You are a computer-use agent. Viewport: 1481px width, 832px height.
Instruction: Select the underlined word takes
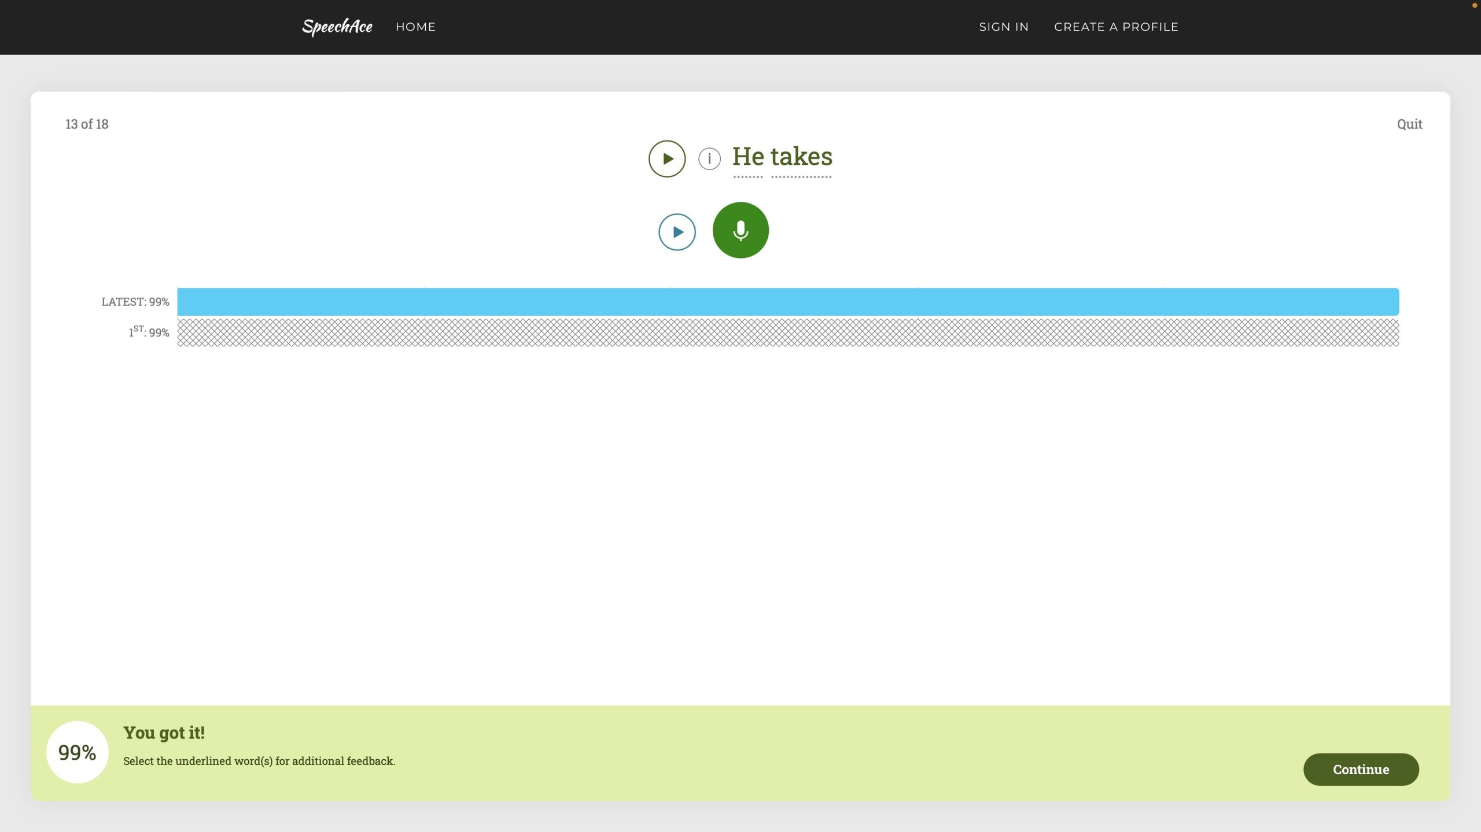801,157
